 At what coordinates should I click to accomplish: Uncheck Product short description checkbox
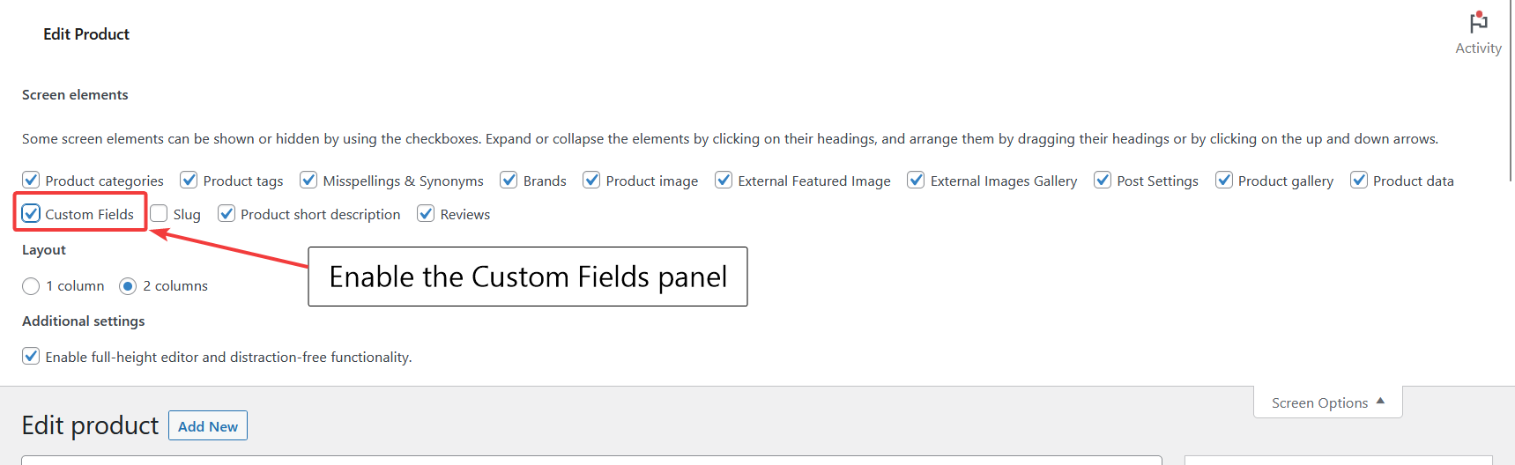tap(227, 213)
